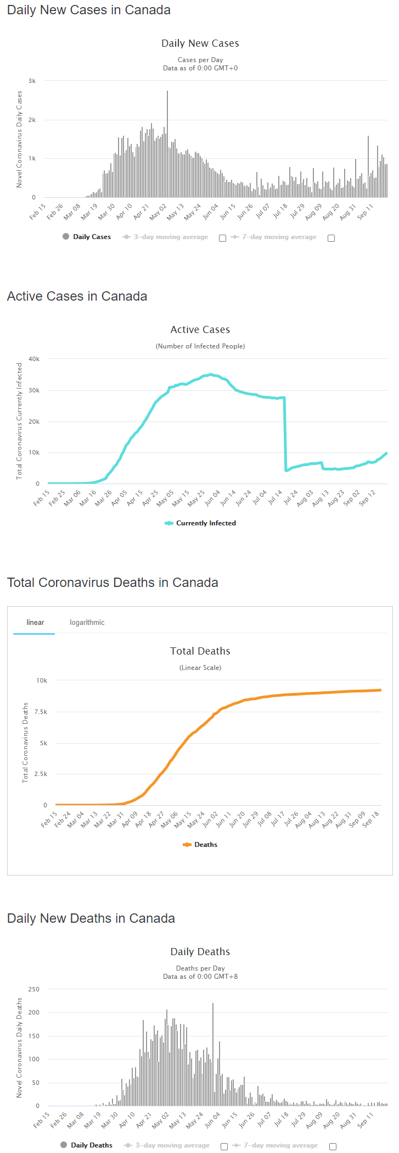The height and width of the screenshot is (1153, 399).
Task: Switch to the logarithmic tab
Action: [x=87, y=622]
